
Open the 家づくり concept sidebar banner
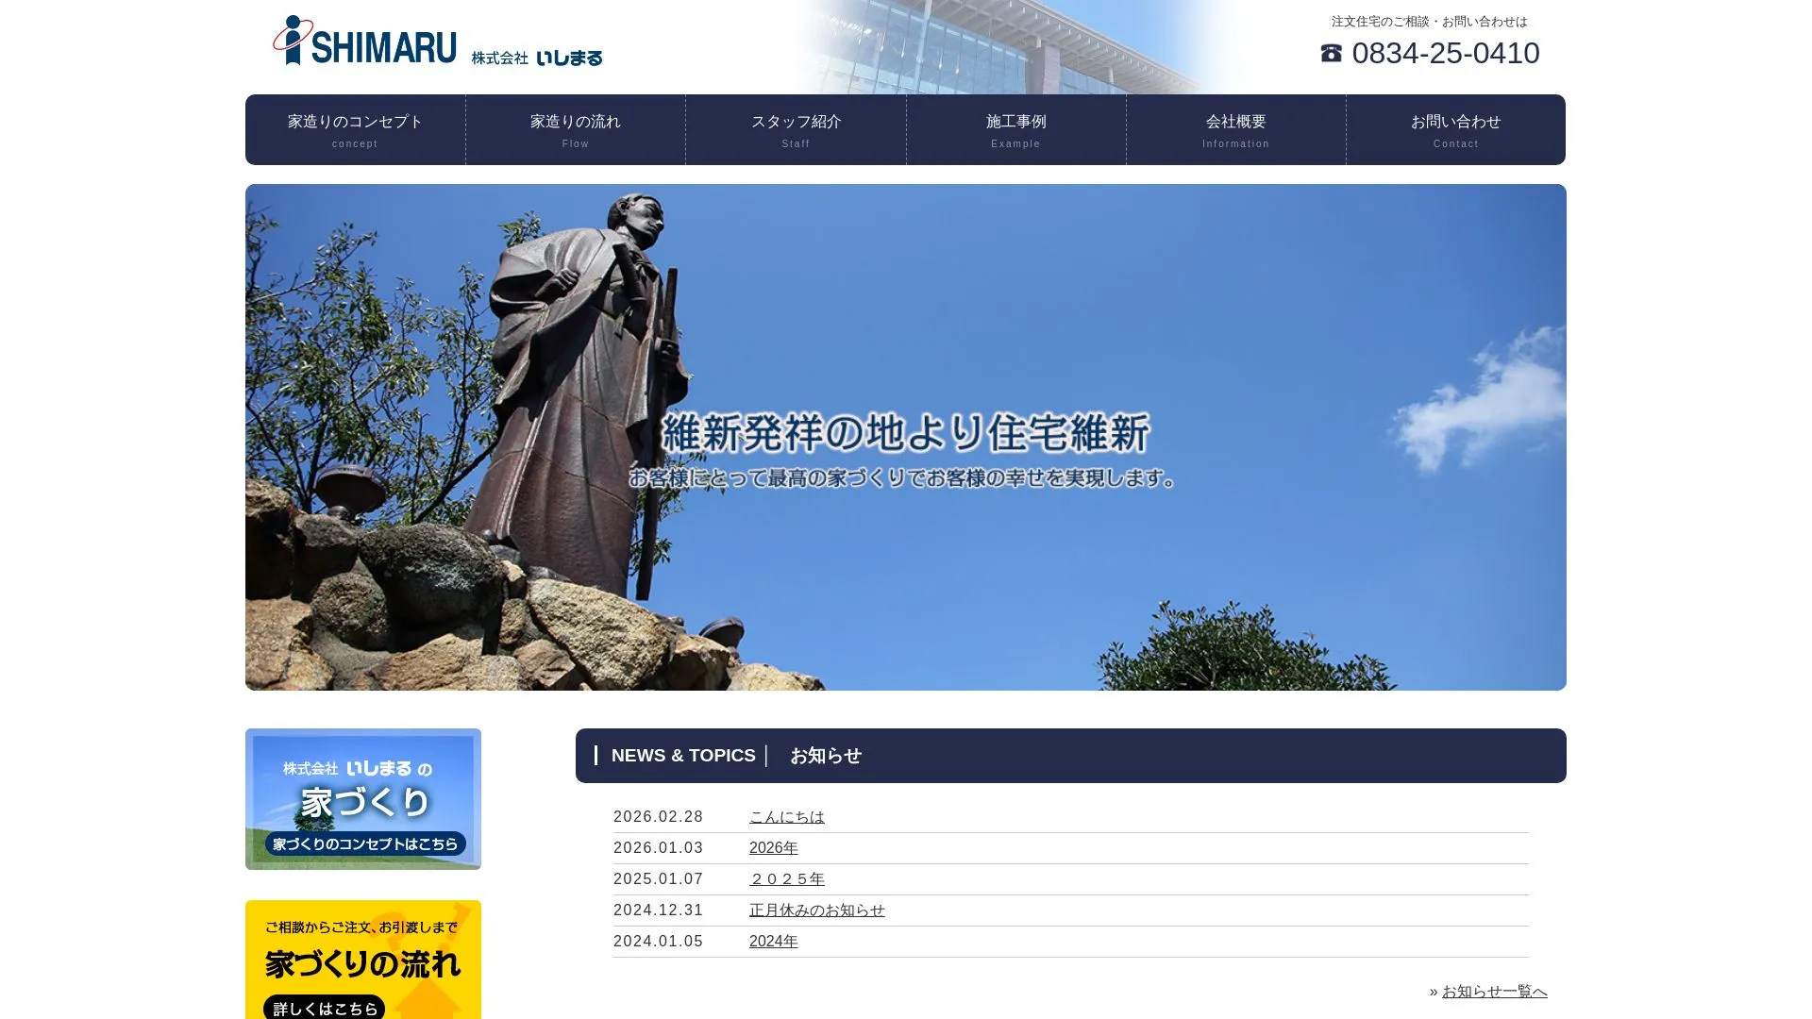click(363, 799)
